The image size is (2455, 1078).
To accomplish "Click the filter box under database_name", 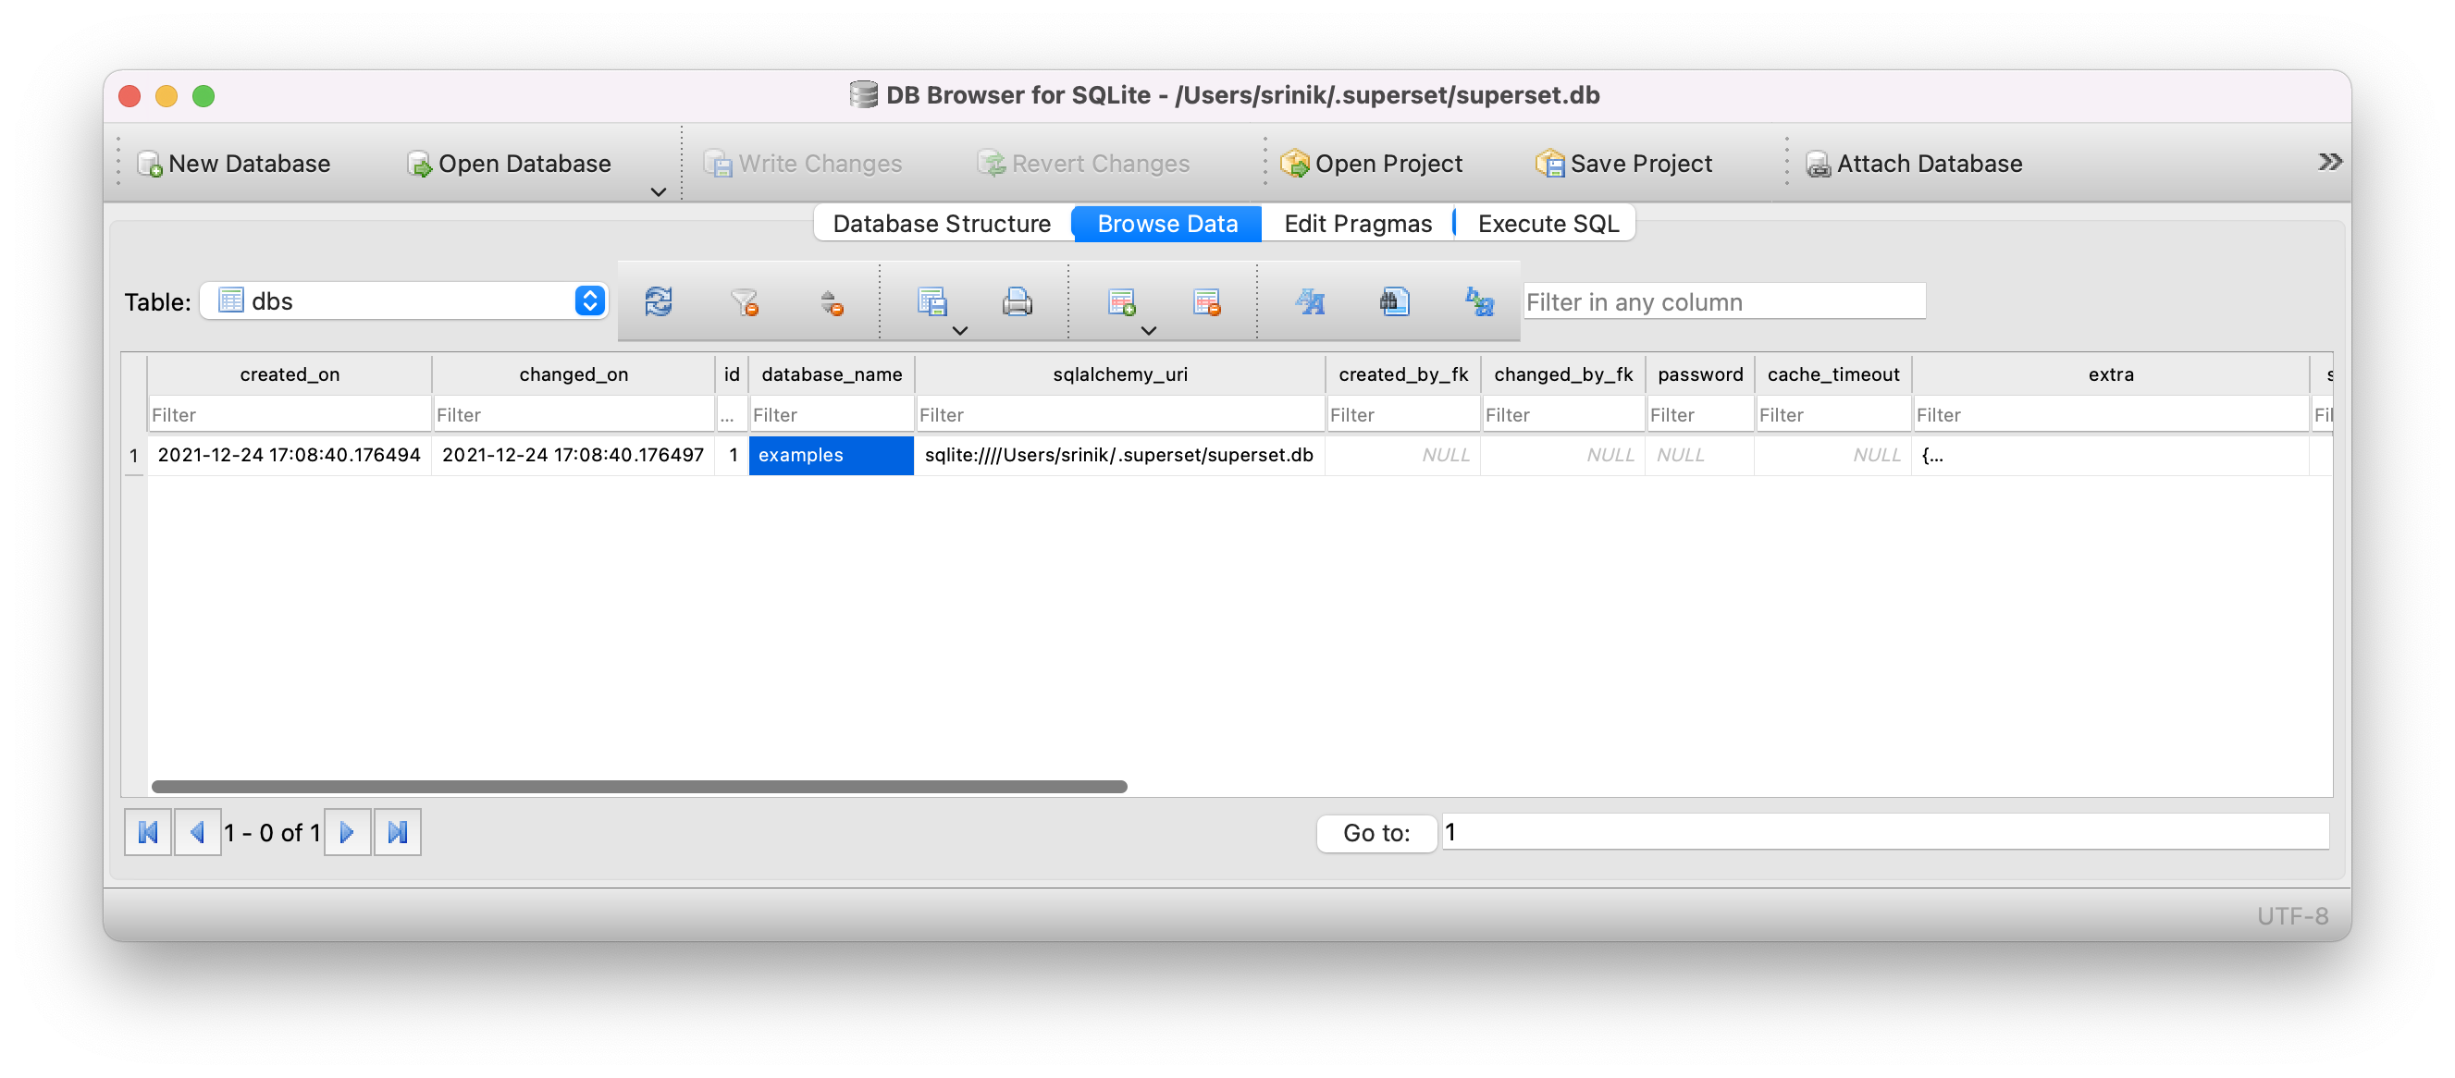I will [831, 414].
